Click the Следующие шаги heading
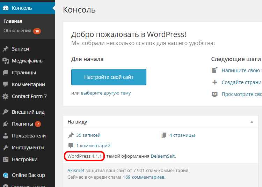262x187 pixels. point(236,59)
